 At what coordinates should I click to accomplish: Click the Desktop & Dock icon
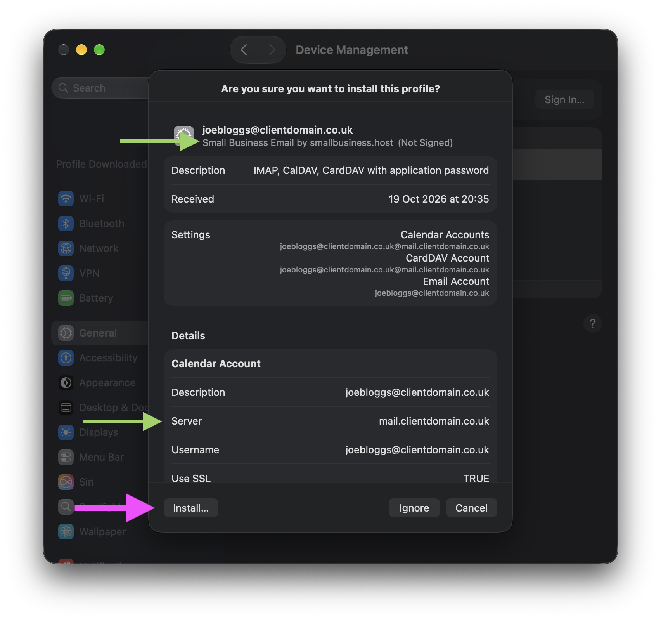66,408
